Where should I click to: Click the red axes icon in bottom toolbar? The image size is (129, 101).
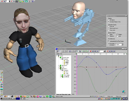click(44, 96)
